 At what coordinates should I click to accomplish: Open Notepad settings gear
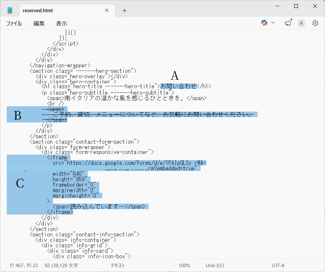click(x=315, y=23)
